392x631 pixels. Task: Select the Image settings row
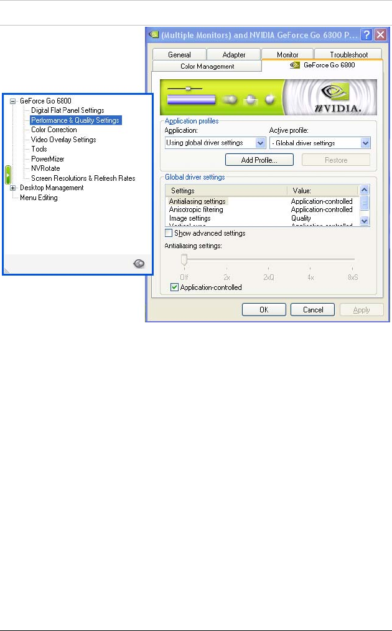pos(261,218)
